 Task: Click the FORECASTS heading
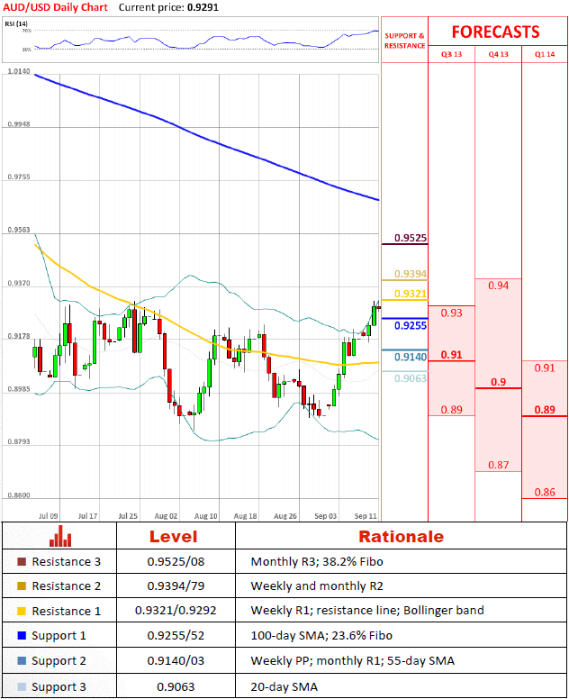tap(496, 32)
